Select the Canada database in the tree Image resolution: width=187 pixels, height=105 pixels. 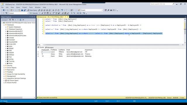click(x=11, y=38)
